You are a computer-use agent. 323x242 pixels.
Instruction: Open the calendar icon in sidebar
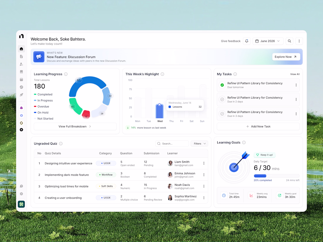point(21,79)
